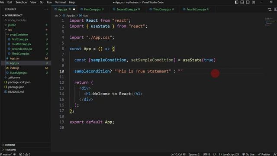Viewport: 277px width, 156px height.
Task: Open the Go menu
Action: [42, 2]
